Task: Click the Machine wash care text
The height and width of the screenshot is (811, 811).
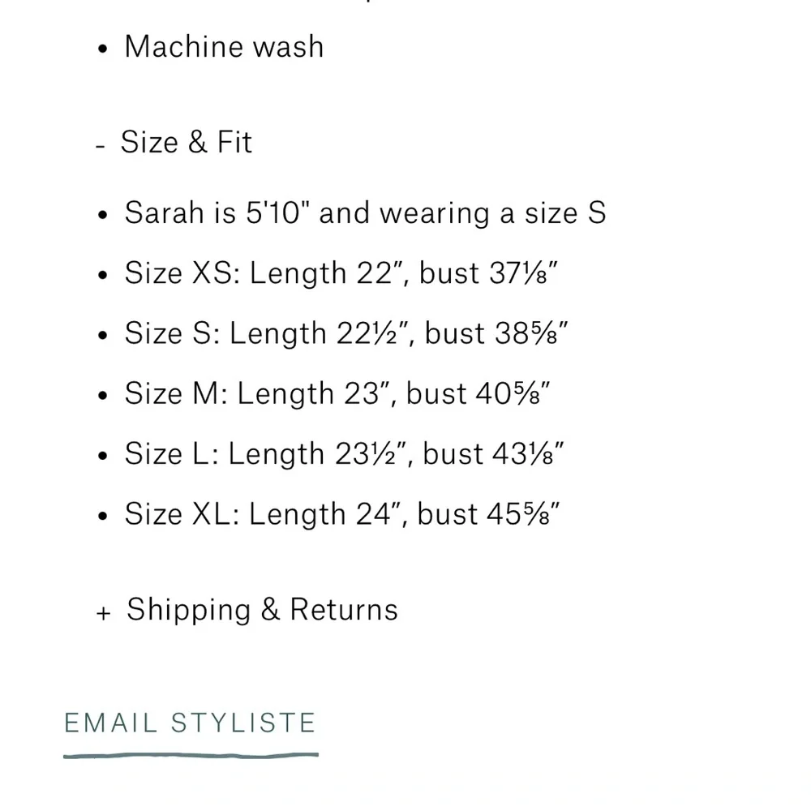Action: (224, 47)
